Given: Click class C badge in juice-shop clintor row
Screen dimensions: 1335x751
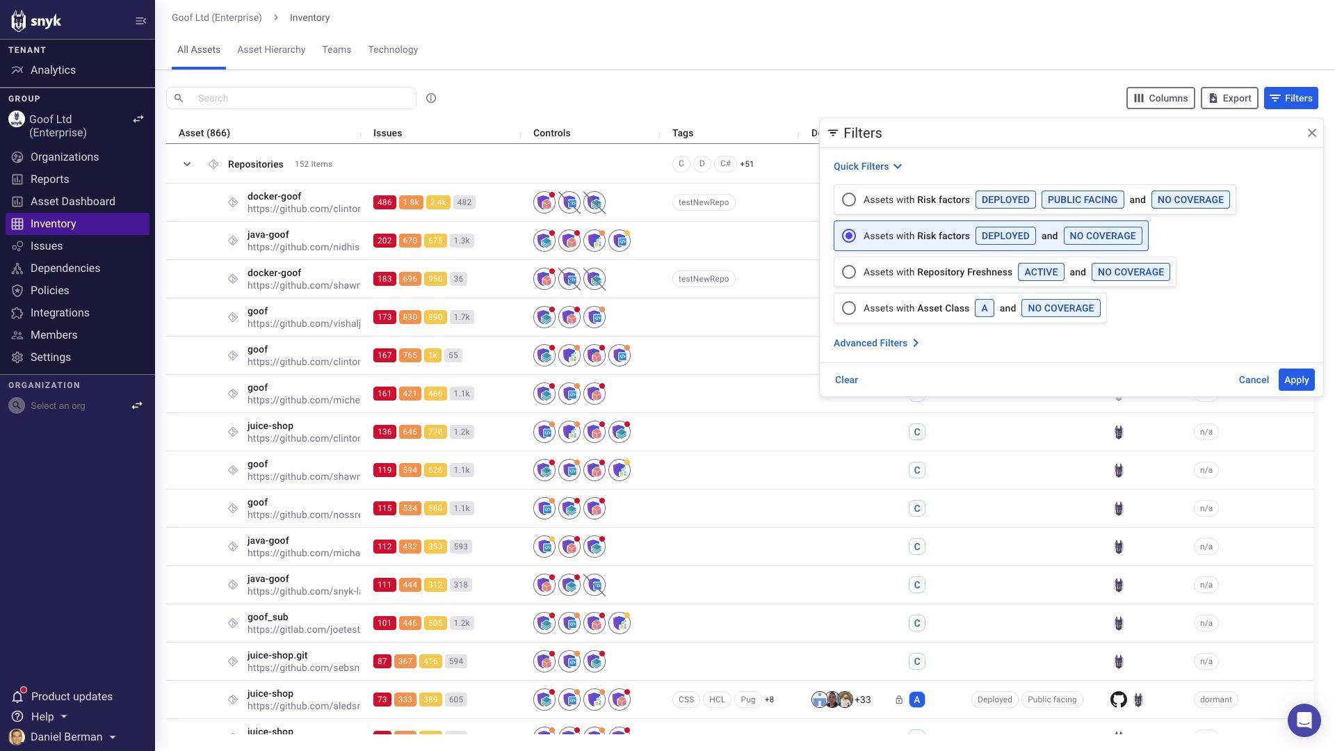Looking at the screenshot, I should point(917,432).
